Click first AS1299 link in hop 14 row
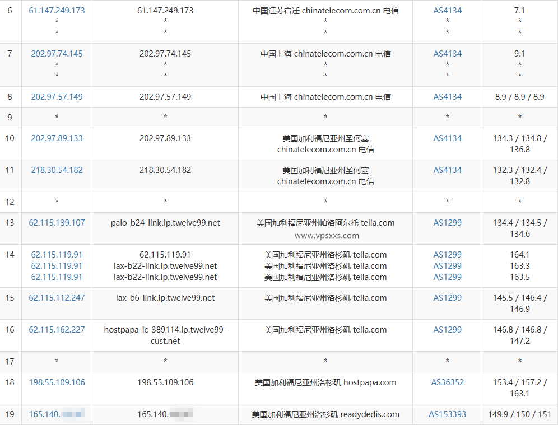The width and height of the screenshot is (558, 425). (447, 255)
